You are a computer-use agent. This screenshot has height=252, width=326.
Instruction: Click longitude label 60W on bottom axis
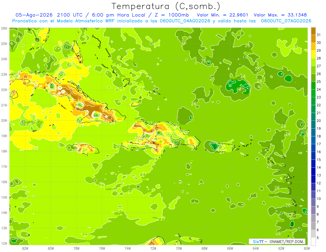[307, 248]
